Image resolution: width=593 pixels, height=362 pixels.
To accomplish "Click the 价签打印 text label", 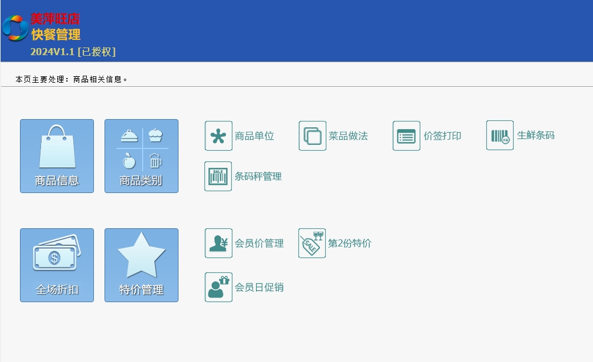I will (x=442, y=136).
